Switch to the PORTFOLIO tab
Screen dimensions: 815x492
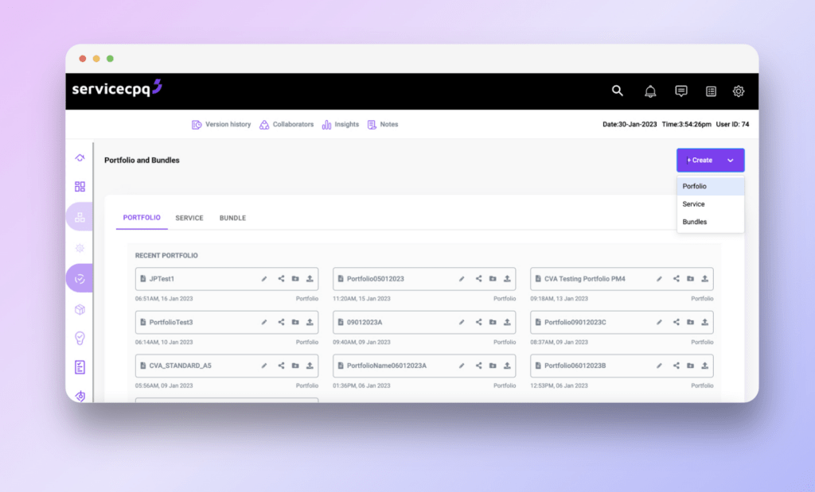142,218
